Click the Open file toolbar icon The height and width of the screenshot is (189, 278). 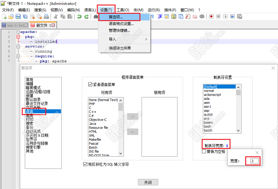point(11,16)
